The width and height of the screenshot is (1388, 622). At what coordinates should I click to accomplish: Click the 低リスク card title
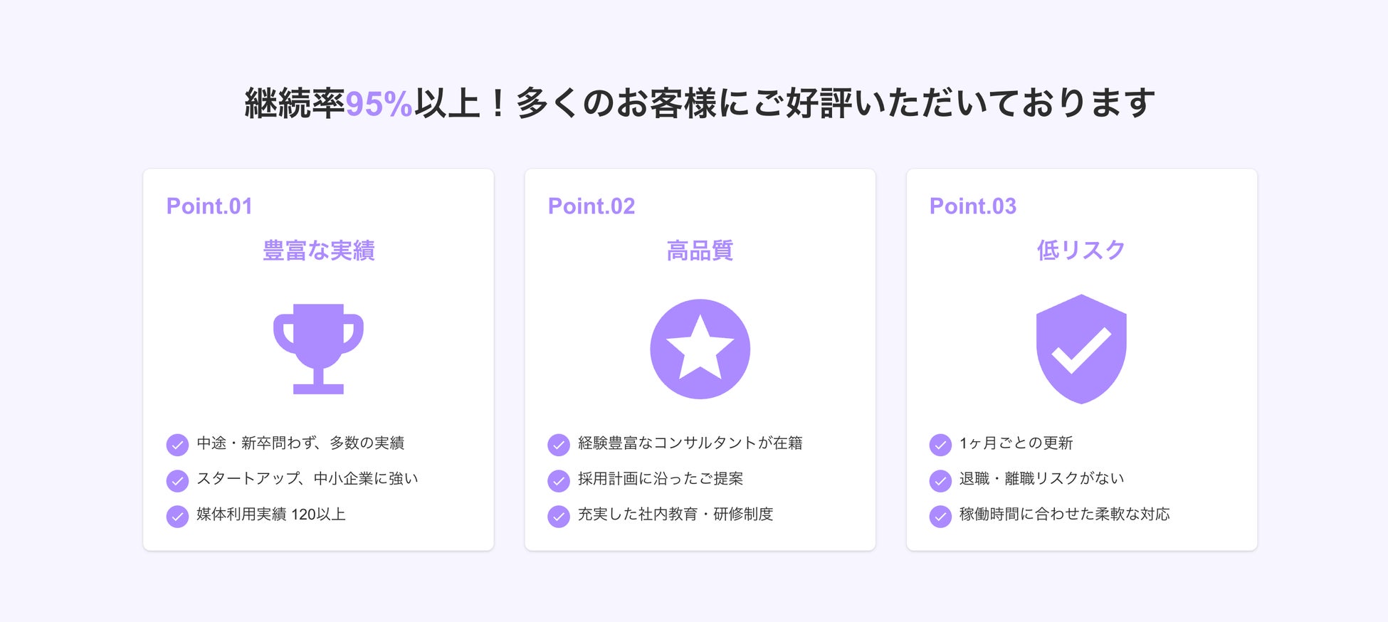click(1081, 251)
